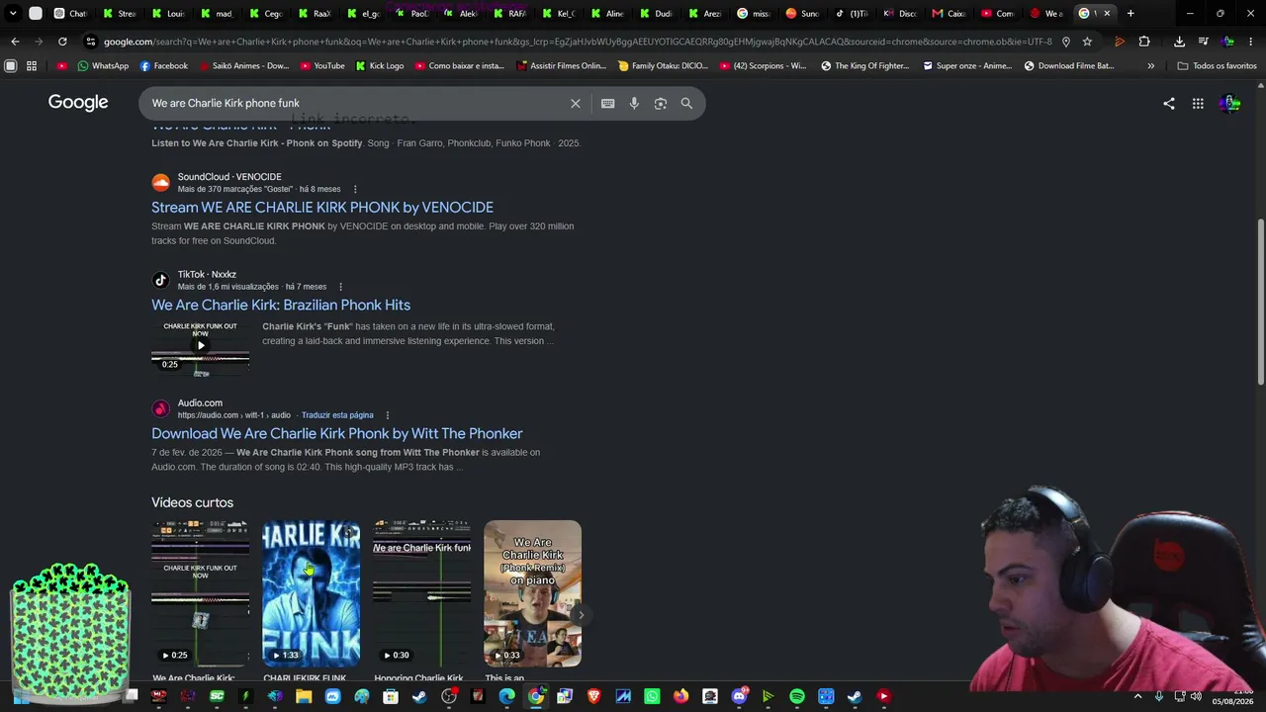Switch to the Aline browser tab
Viewport: 1266px width, 712px height.
coord(608,14)
